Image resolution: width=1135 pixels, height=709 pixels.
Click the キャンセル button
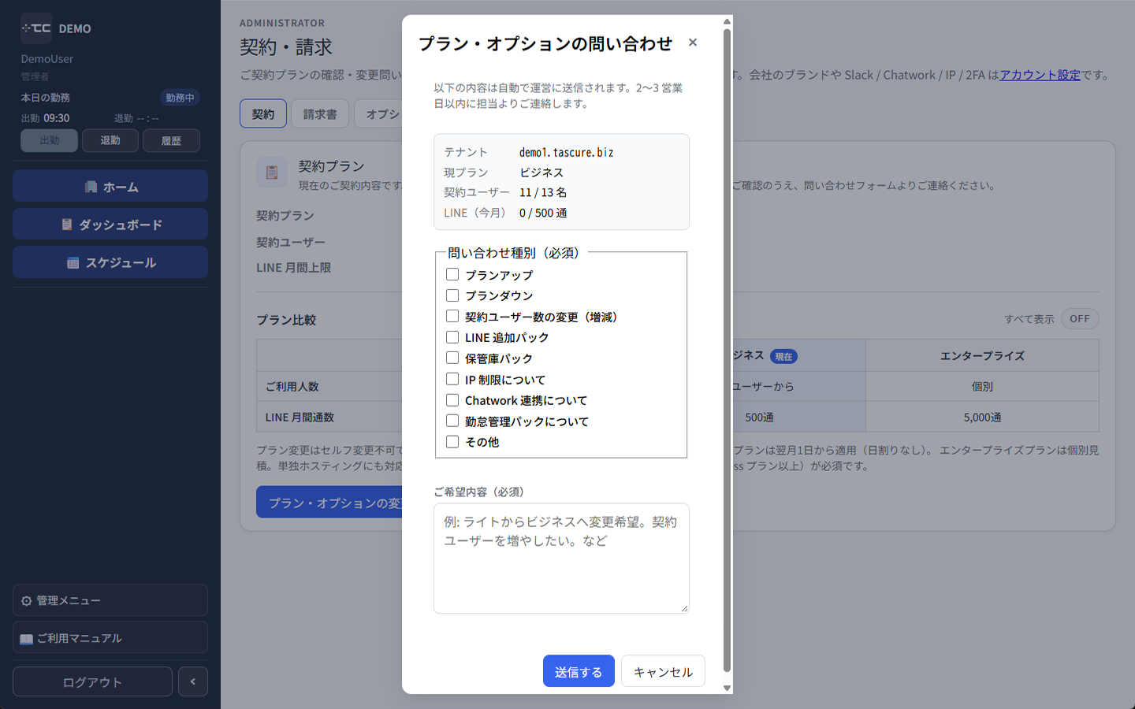click(x=663, y=671)
